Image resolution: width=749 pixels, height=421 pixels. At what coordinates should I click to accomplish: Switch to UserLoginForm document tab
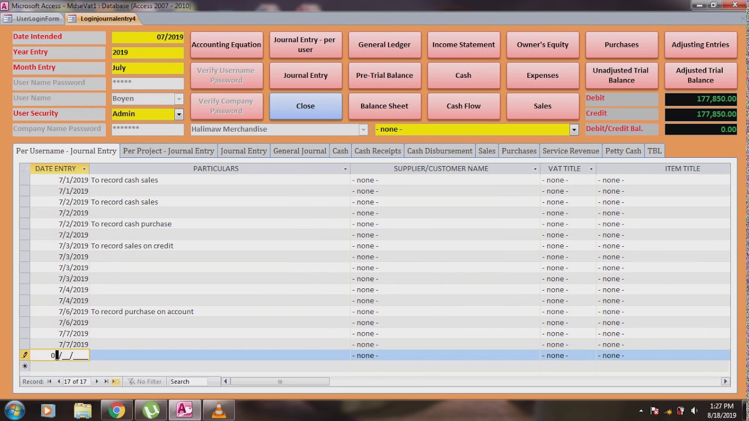pyautogui.click(x=32, y=19)
